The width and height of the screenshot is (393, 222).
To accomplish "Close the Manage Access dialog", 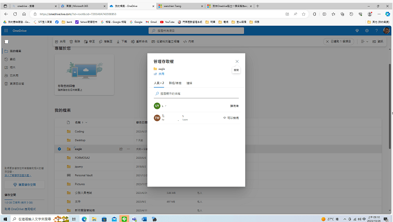I will pyautogui.click(x=237, y=61).
